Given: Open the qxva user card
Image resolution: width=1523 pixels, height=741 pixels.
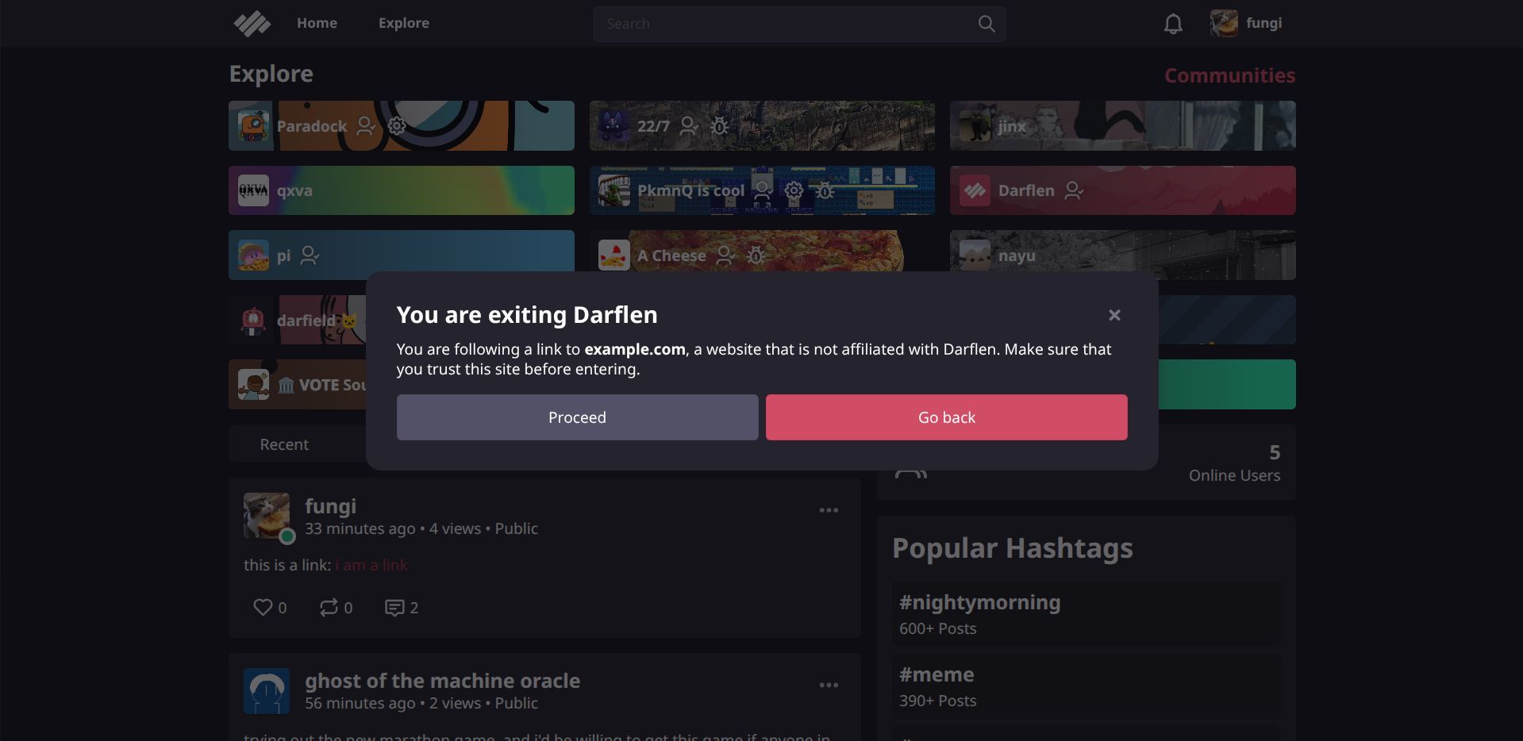Looking at the screenshot, I should [402, 190].
